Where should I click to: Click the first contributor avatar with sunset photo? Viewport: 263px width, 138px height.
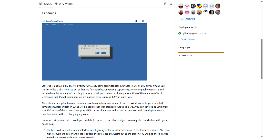tap(181, 6)
